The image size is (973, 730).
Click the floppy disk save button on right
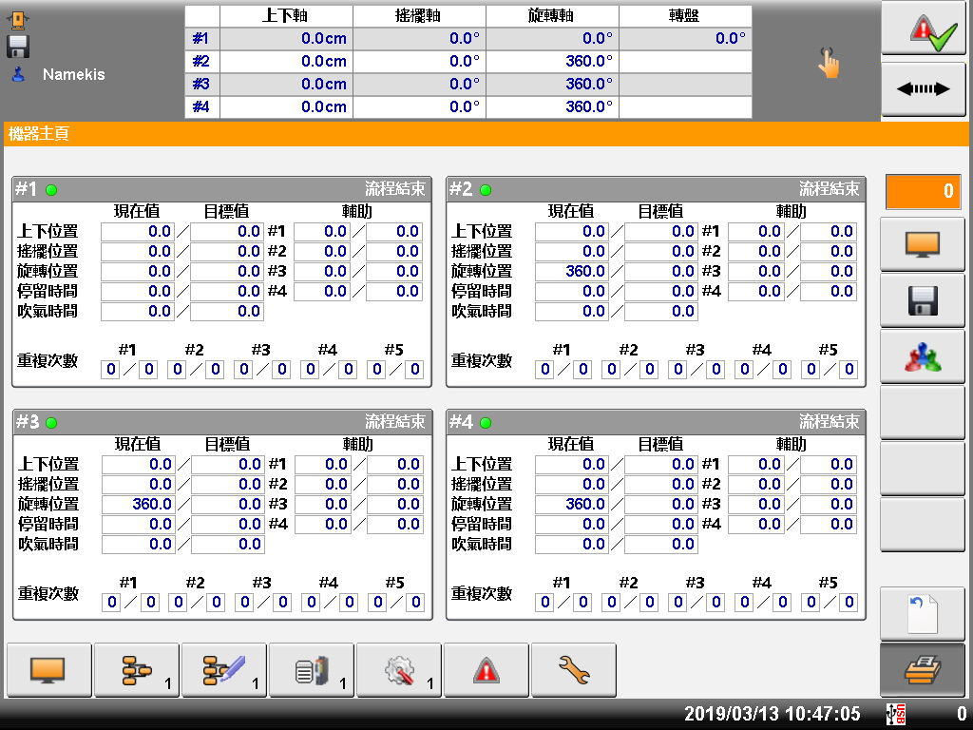(x=923, y=300)
